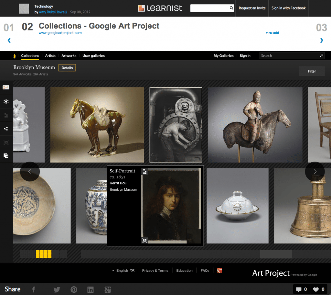
Task: Go to next learning with right chevron
Action: 322,40
